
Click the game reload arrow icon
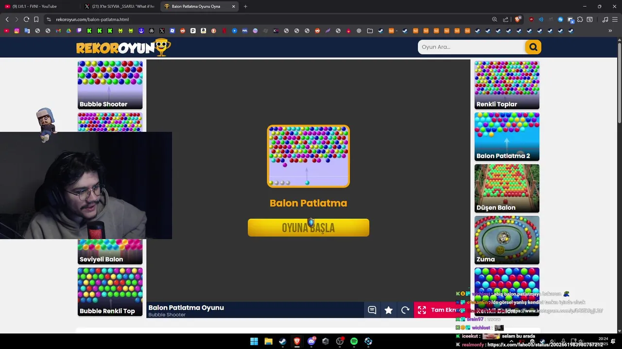pos(405,310)
